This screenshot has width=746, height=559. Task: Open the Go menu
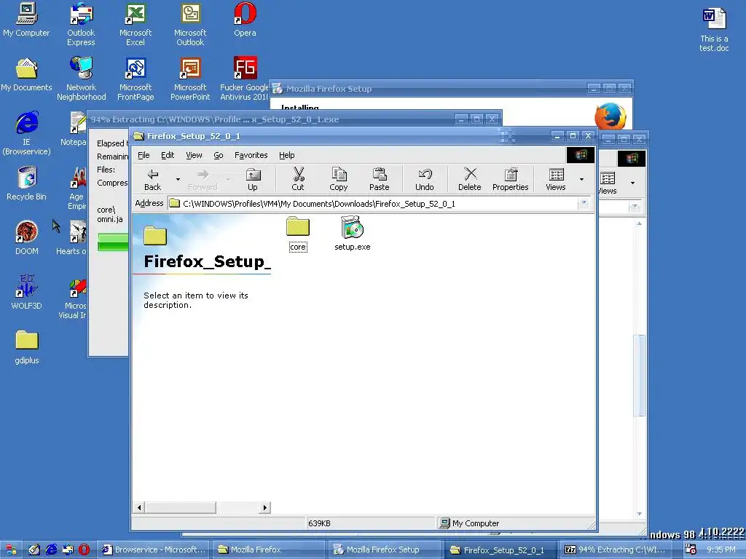[219, 155]
